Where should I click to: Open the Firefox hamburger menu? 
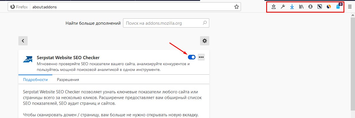click(x=350, y=7)
